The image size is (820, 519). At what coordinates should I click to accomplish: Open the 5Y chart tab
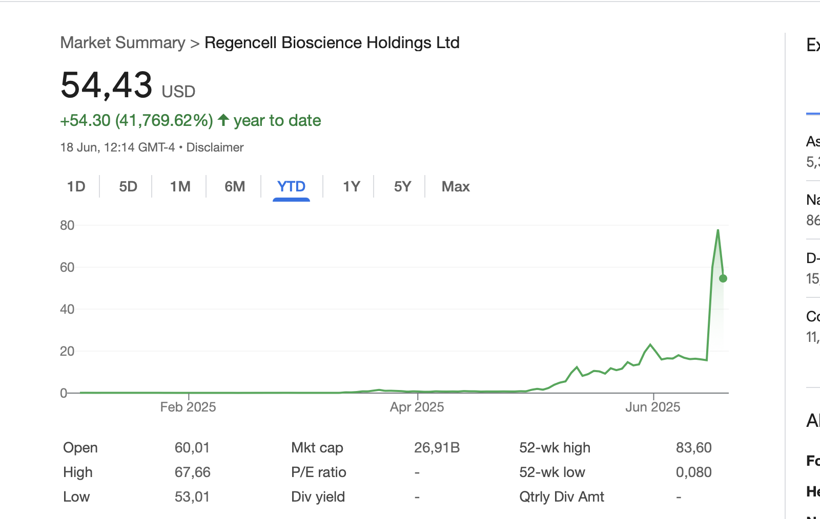click(x=402, y=187)
